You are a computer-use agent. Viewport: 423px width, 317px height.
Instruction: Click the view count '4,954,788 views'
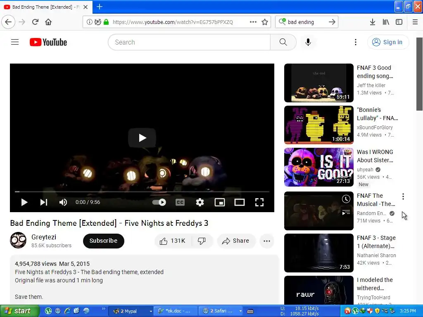tap(36, 264)
